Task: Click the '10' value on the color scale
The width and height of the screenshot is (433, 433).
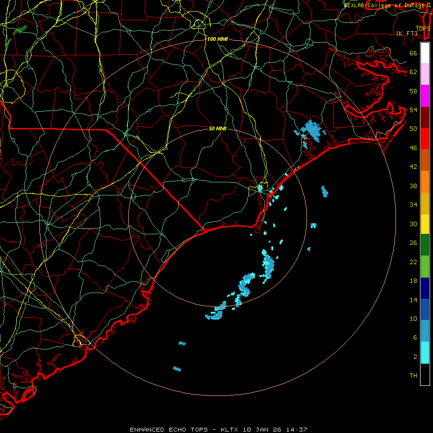Action: pyautogui.click(x=413, y=318)
